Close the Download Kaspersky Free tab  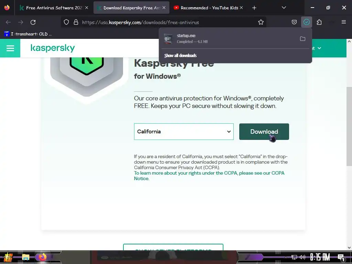tap(164, 8)
